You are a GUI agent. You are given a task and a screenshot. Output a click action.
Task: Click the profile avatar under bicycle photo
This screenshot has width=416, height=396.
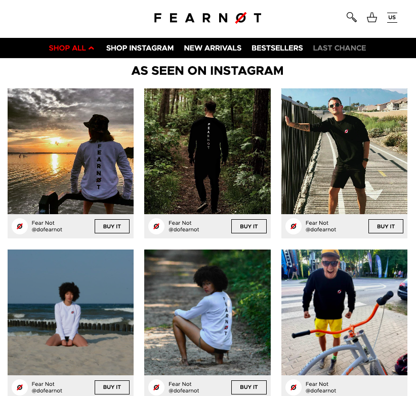point(294,387)
